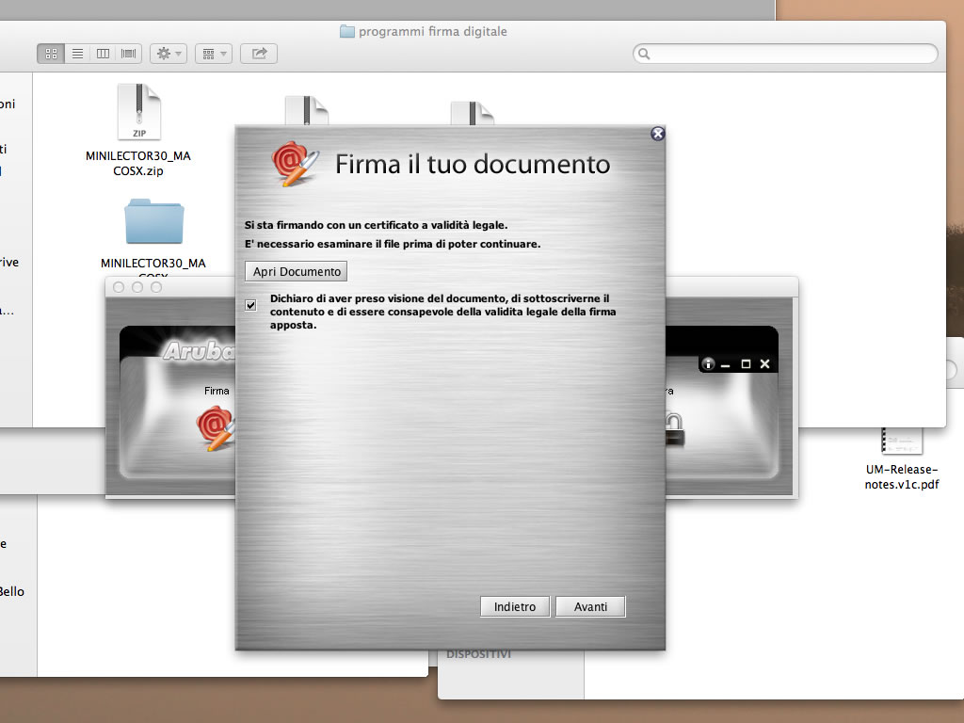The image size is (964, 723).
Task: Select the MINILECTOR30_MACOSX.zip file
Action: pyautogui.click(x=138, y=113)
